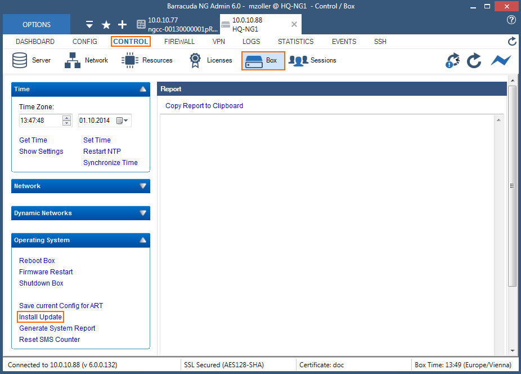The image size is (521, 374).
Task: Select the Box control page
Action: tap(263, 61)
